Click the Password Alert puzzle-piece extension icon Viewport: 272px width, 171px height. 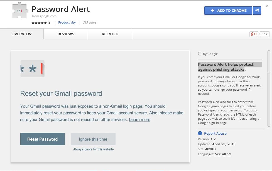[x=20, y=10]
